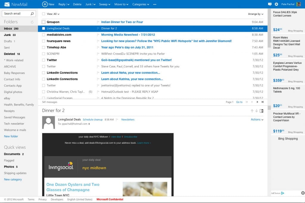Open the Inbox folder

pyautogui.click(x=19, y=28)
